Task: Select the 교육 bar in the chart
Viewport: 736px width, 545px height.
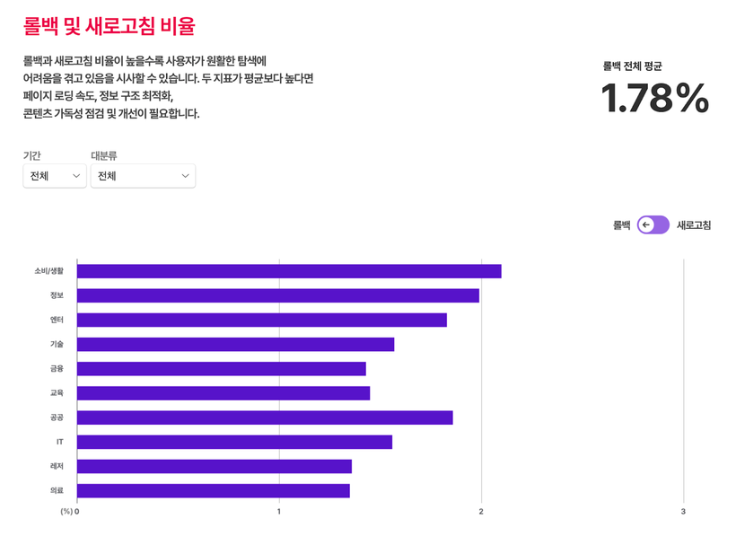Action: [223, 392]
